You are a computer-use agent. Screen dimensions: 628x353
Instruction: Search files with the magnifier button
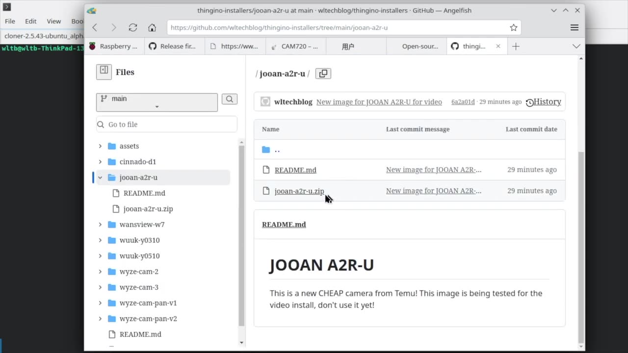click(x=230, y=99)
